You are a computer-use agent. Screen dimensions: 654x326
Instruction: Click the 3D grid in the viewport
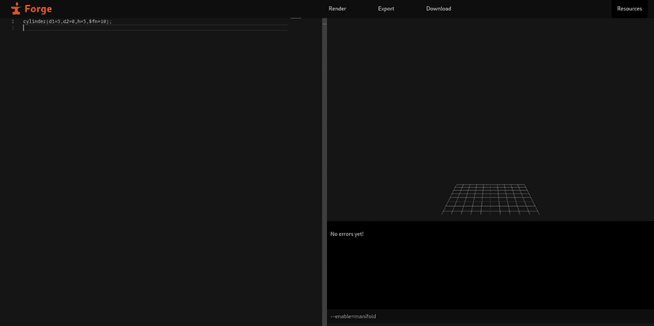(x=490, y=199)
